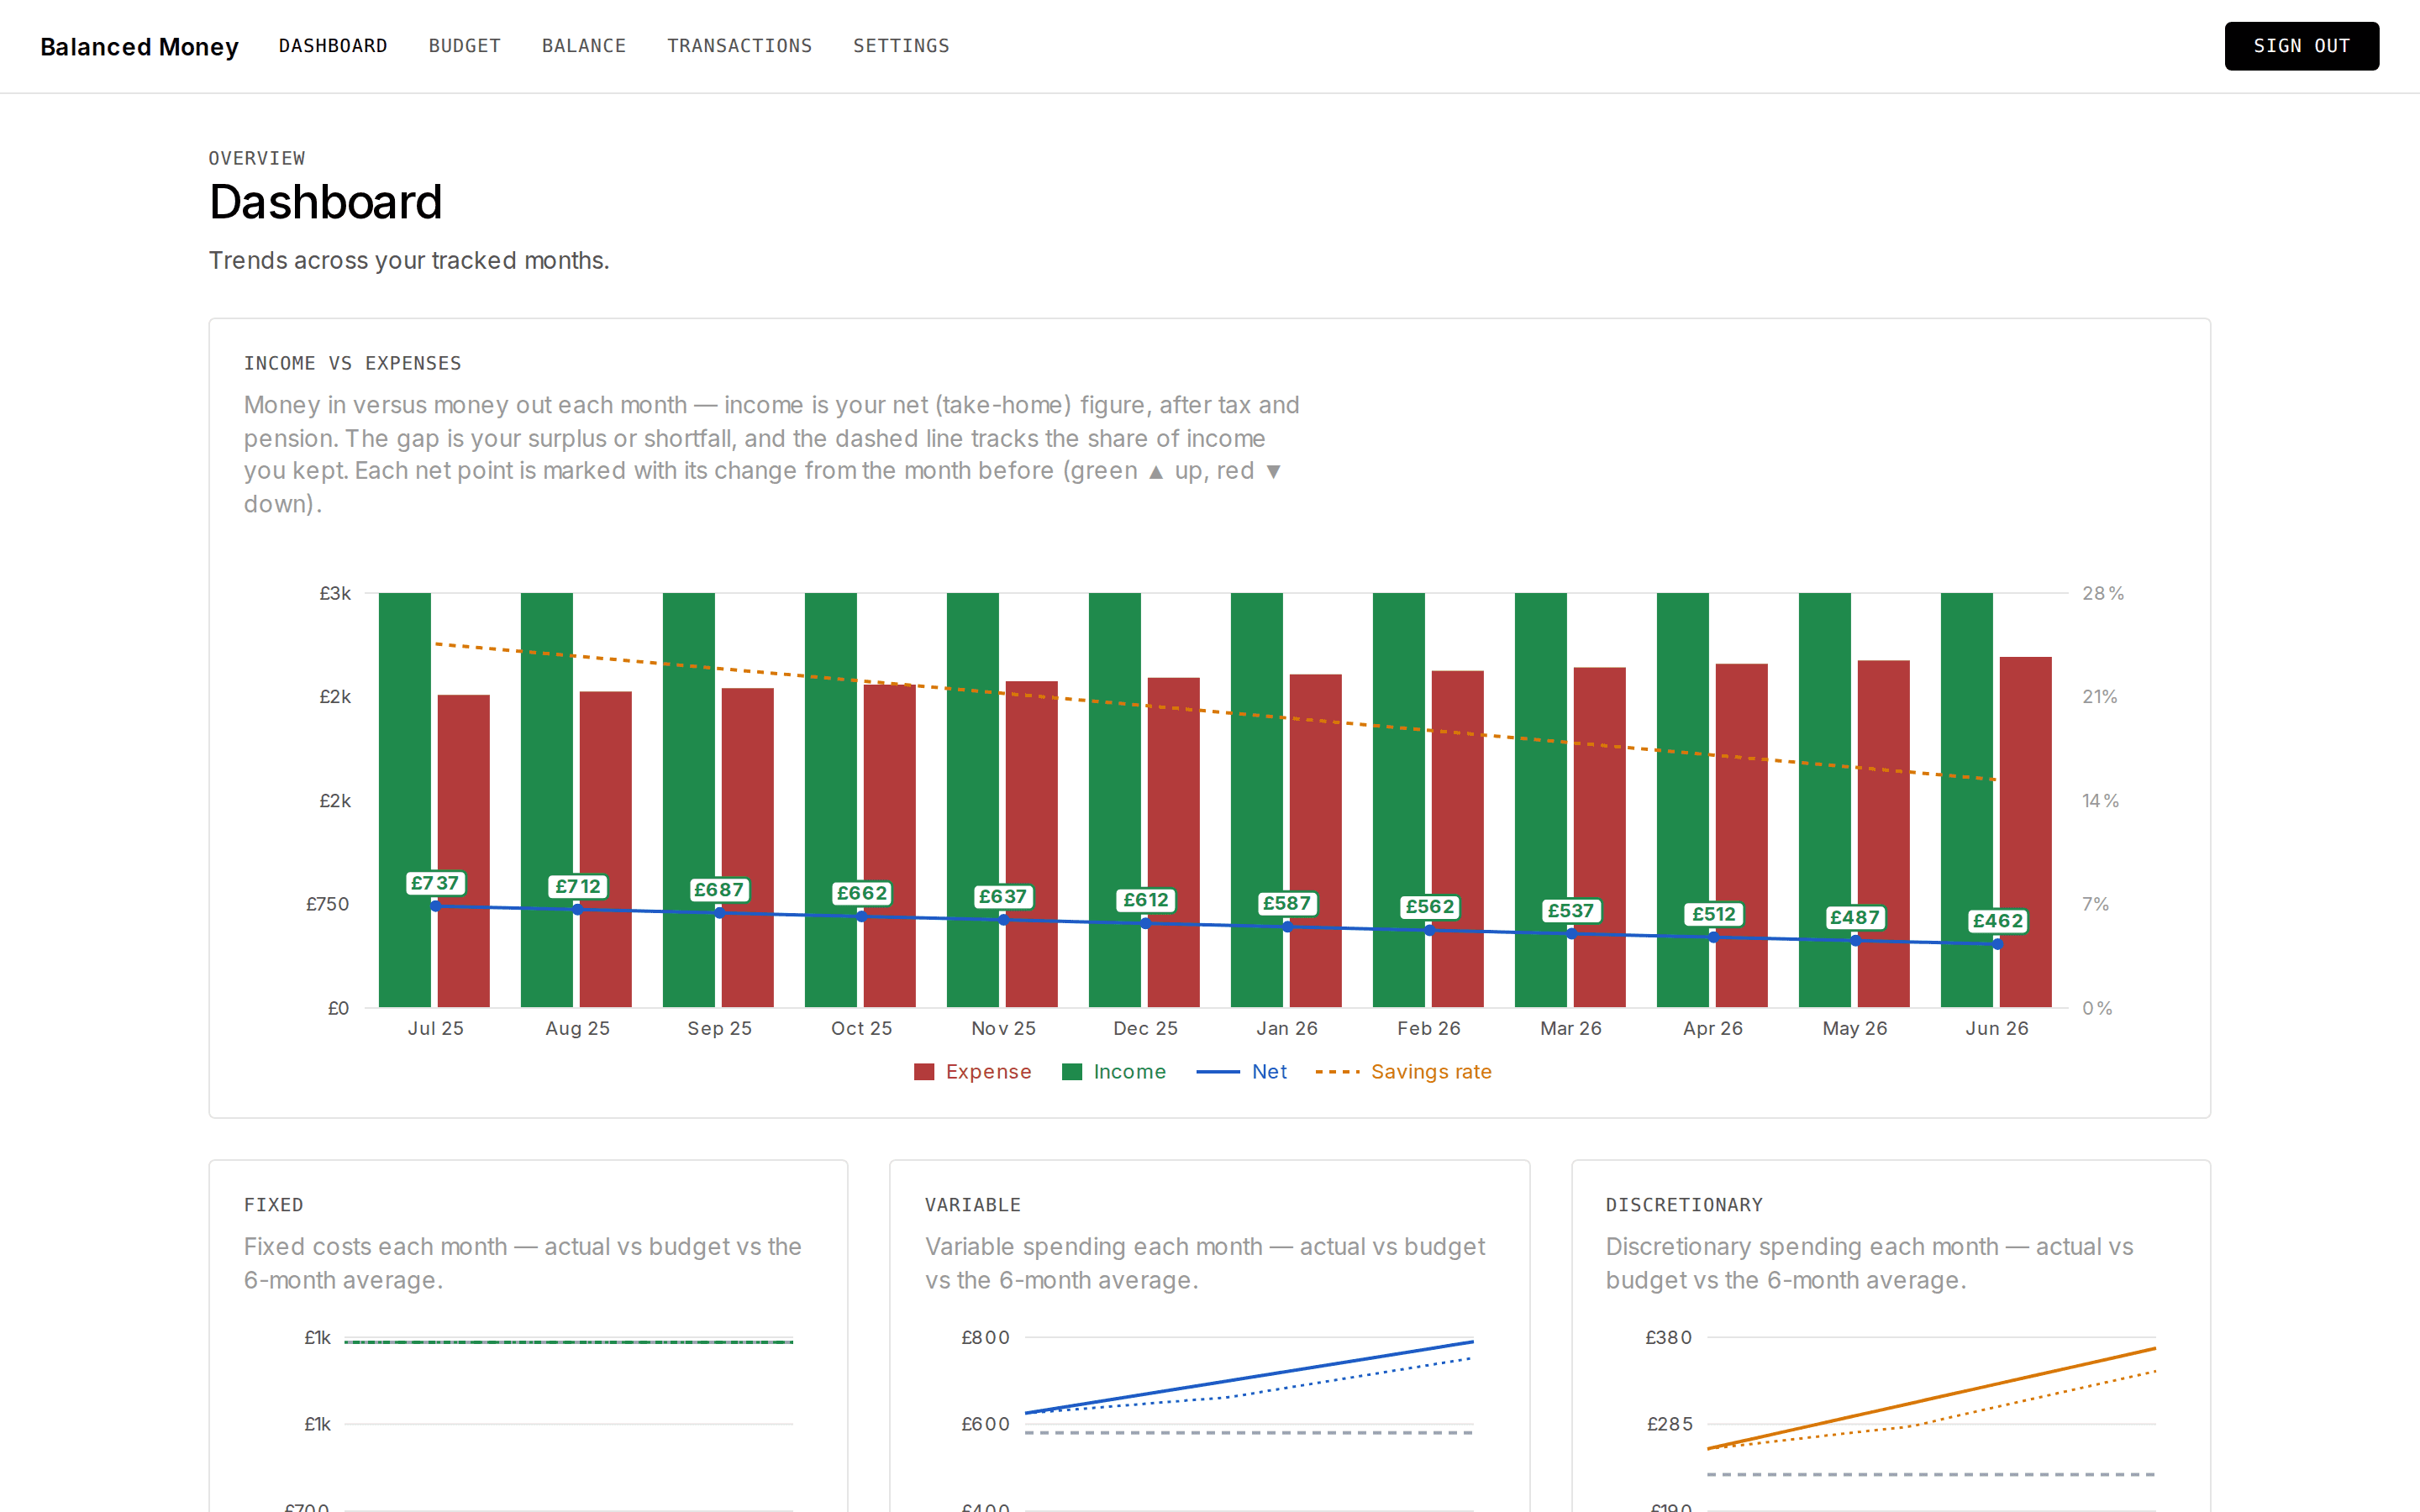Switch to the Transactions page
The image size is (2420, 1512).
point(740,46)
